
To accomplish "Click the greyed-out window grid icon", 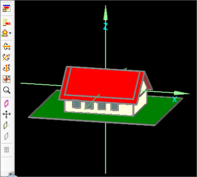I will click(x=7, y=150).
